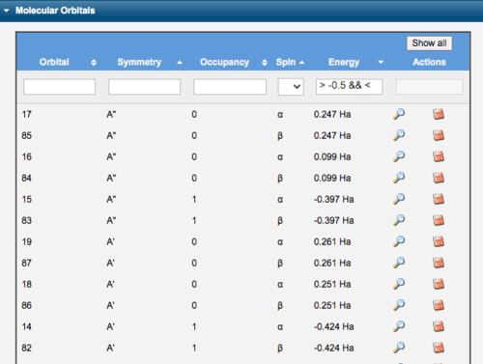The image size is (483, 364).
Task: Edit the Energy filter expression field
Action: pyautogui.click(x=349, y=87)
